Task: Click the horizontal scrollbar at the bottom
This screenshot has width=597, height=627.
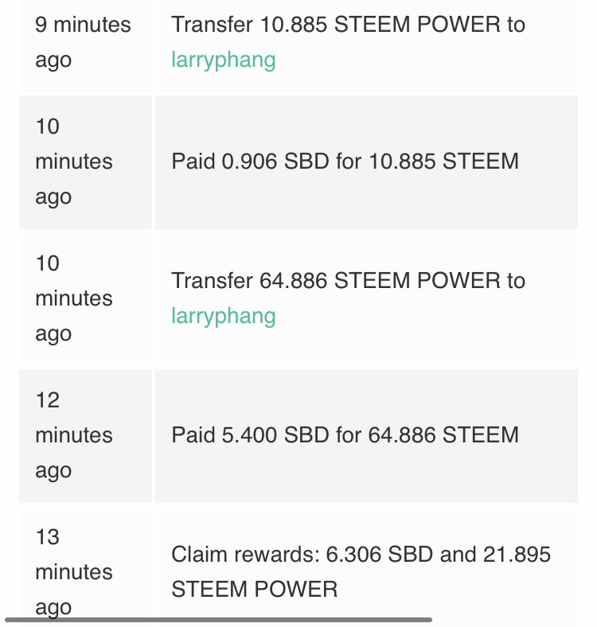Action: pyautogui.click(x=218, y=620)
